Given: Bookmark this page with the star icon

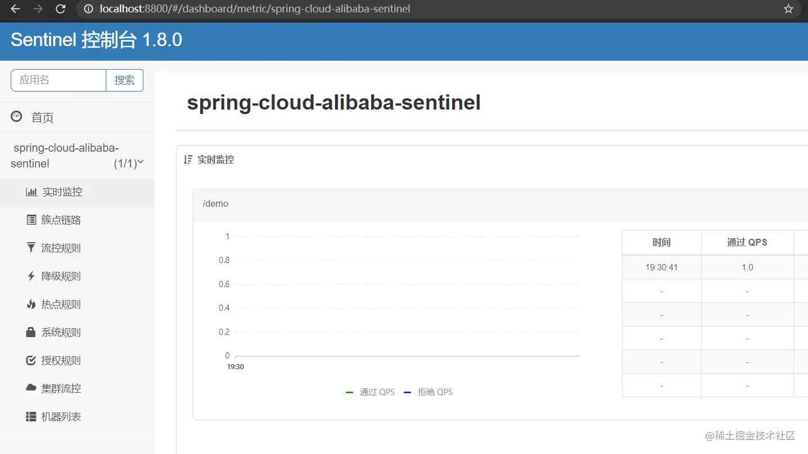Looking at the screenshot, I should tap(788, 9).
